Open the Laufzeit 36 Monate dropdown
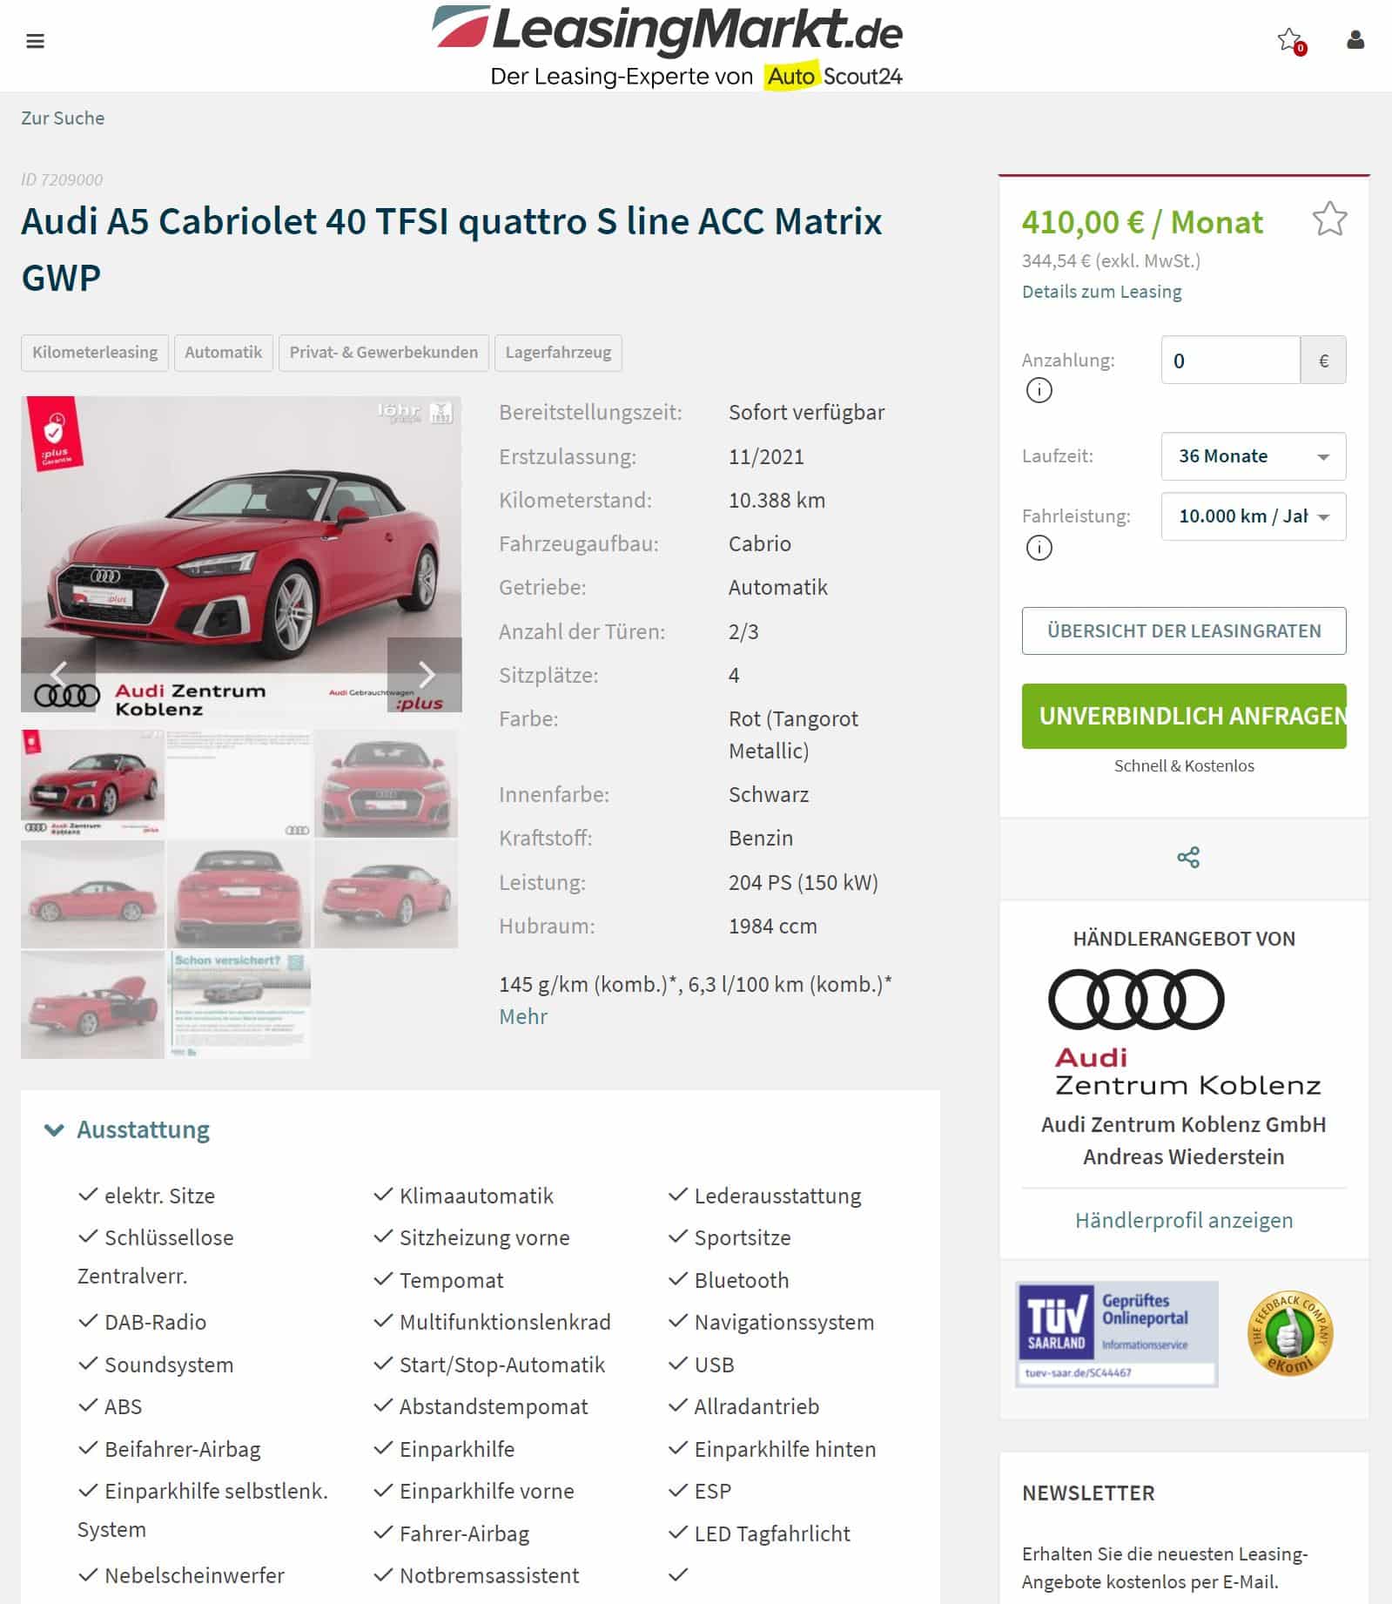Image resolution: width=1392 pixels, height=1604 pixels. pyautogui.click(x=1253, y=456)
